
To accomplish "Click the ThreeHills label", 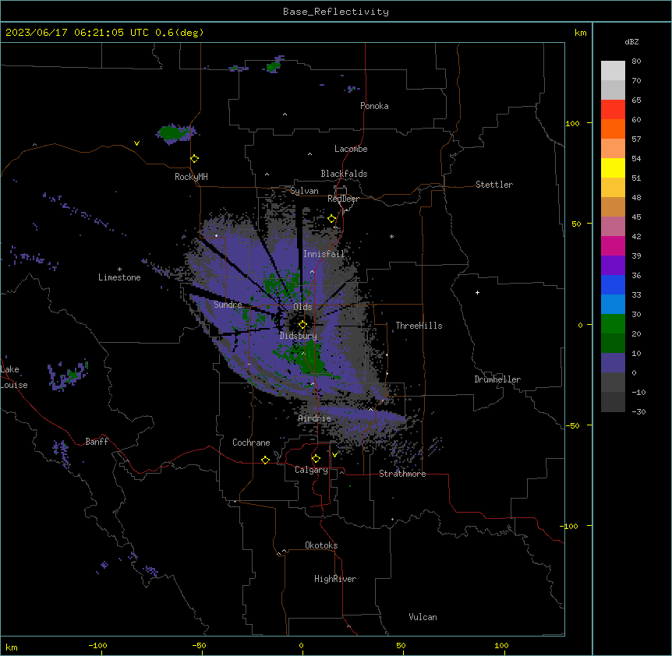I will [419, 326].
